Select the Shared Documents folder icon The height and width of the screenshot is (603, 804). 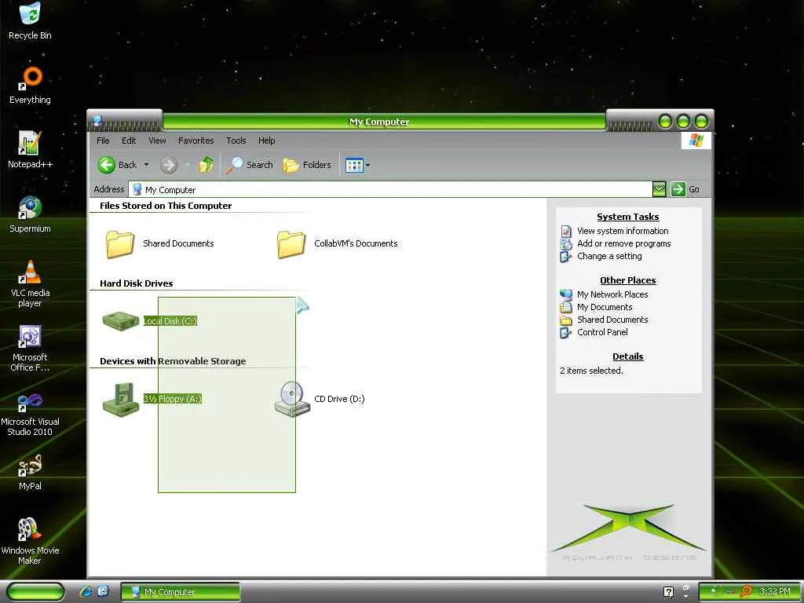point(120,244)
